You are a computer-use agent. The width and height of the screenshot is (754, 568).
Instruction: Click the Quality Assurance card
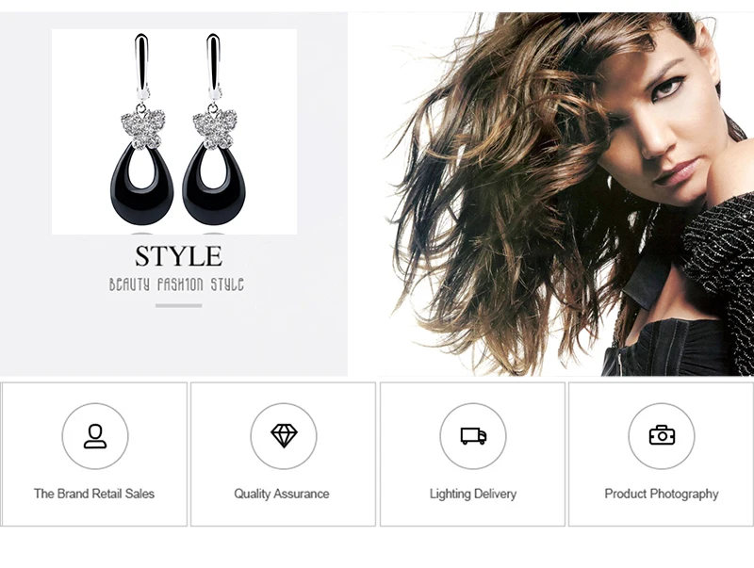click(284, 454)
